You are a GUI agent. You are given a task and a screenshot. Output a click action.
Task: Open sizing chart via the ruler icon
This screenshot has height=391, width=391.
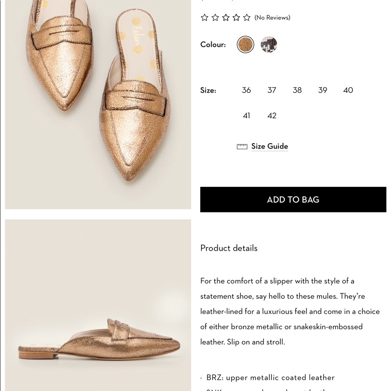click(x=242, y=146)
